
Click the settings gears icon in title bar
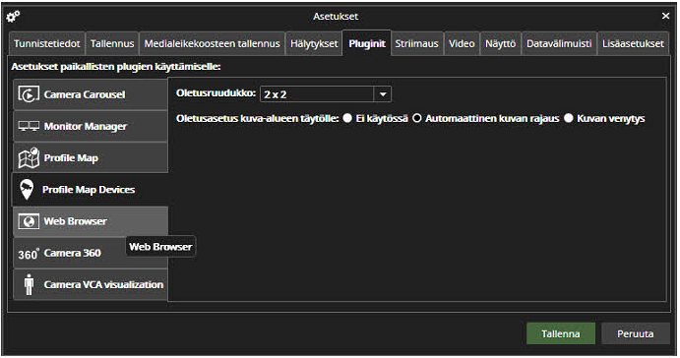13,17
